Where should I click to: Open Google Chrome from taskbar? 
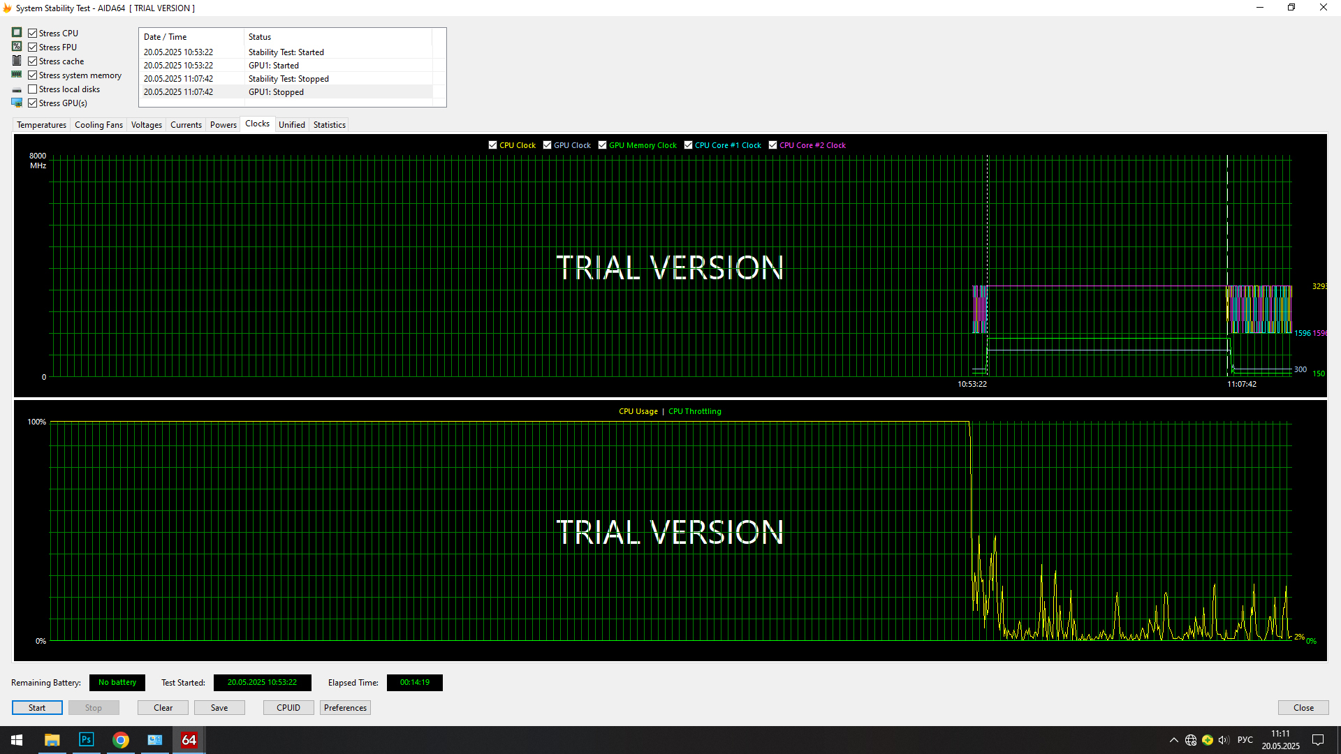(x=121, y=740)
